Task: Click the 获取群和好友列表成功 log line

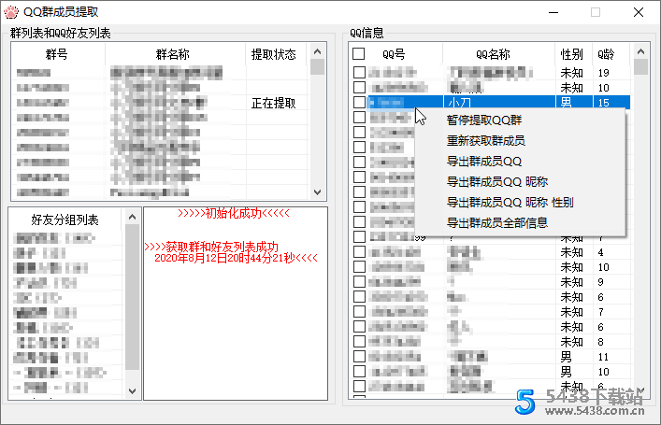Action: click(x=211, y=247)
